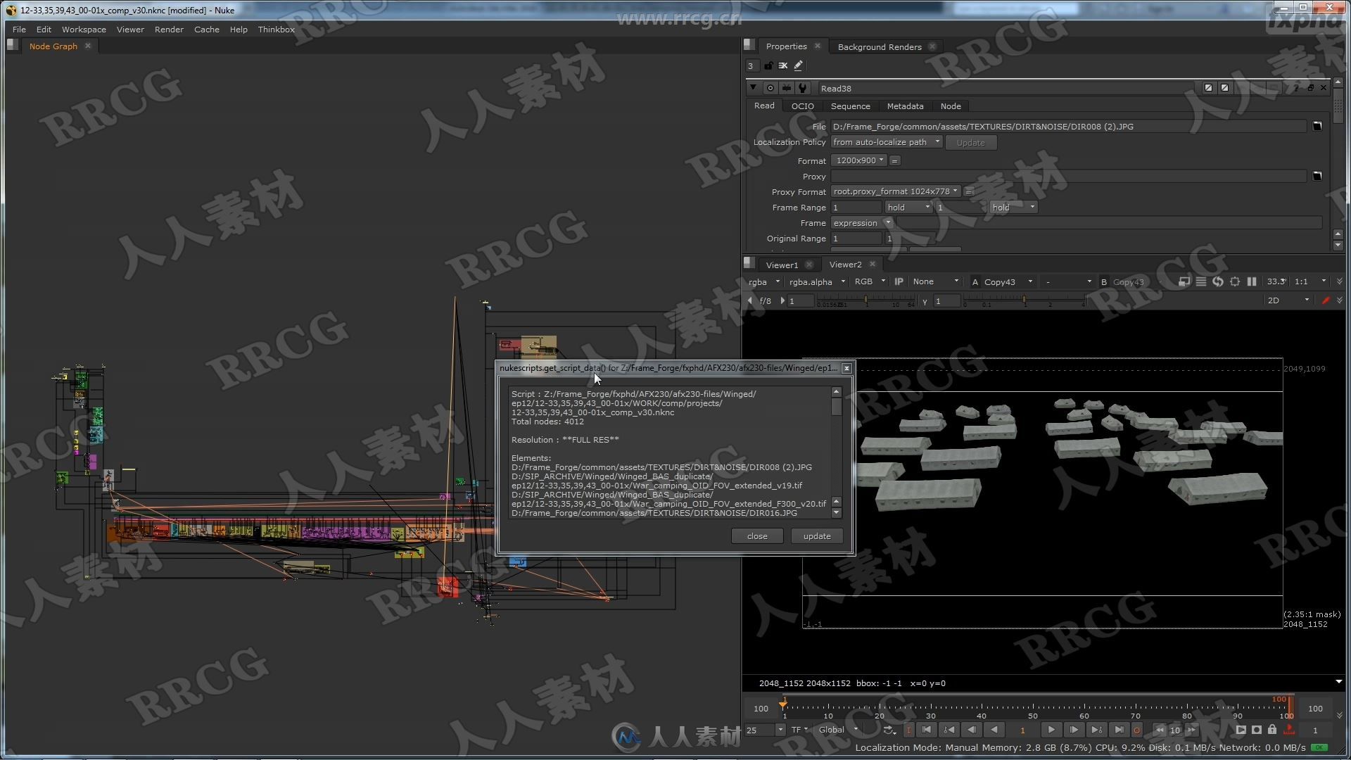Click the Viewer2 tab
Image resolution: width=1351 pixels, height=760 pixels.
pos(844,265)
